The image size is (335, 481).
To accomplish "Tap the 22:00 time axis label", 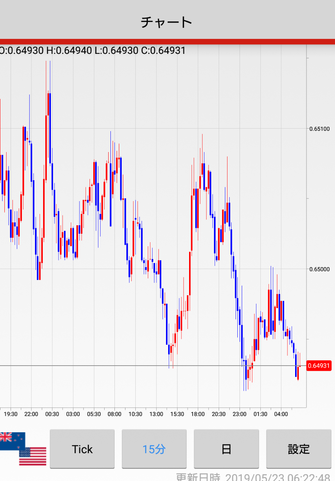I will pos(31,414).
